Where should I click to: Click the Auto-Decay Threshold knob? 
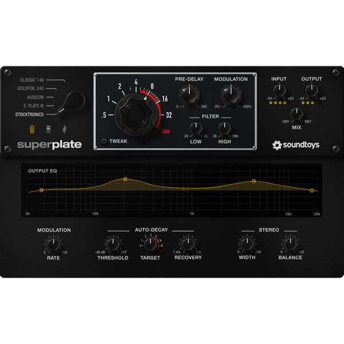pos(113,244)
